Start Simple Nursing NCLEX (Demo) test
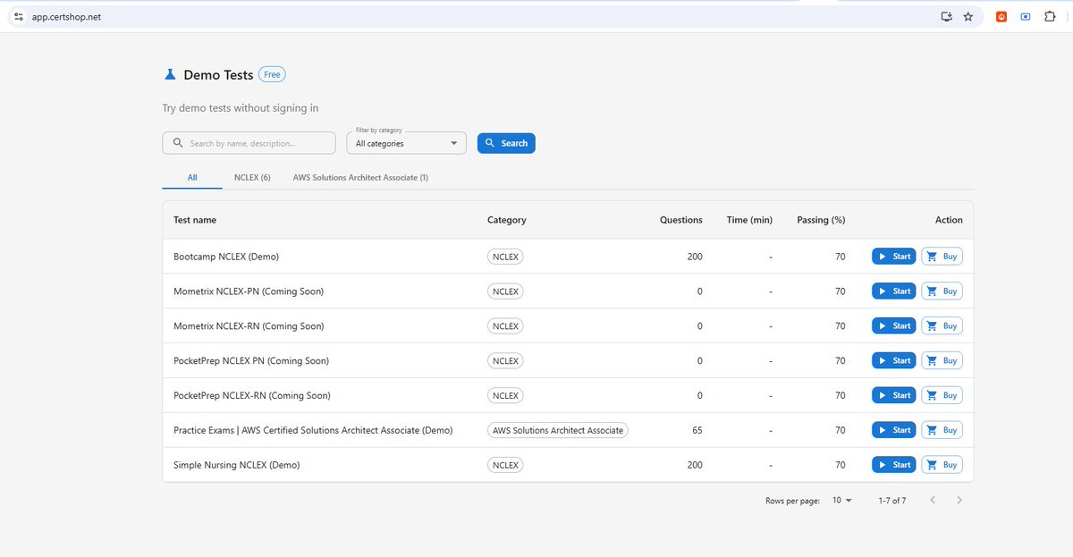Viewport: 1073px width, 557px height. 894,465
